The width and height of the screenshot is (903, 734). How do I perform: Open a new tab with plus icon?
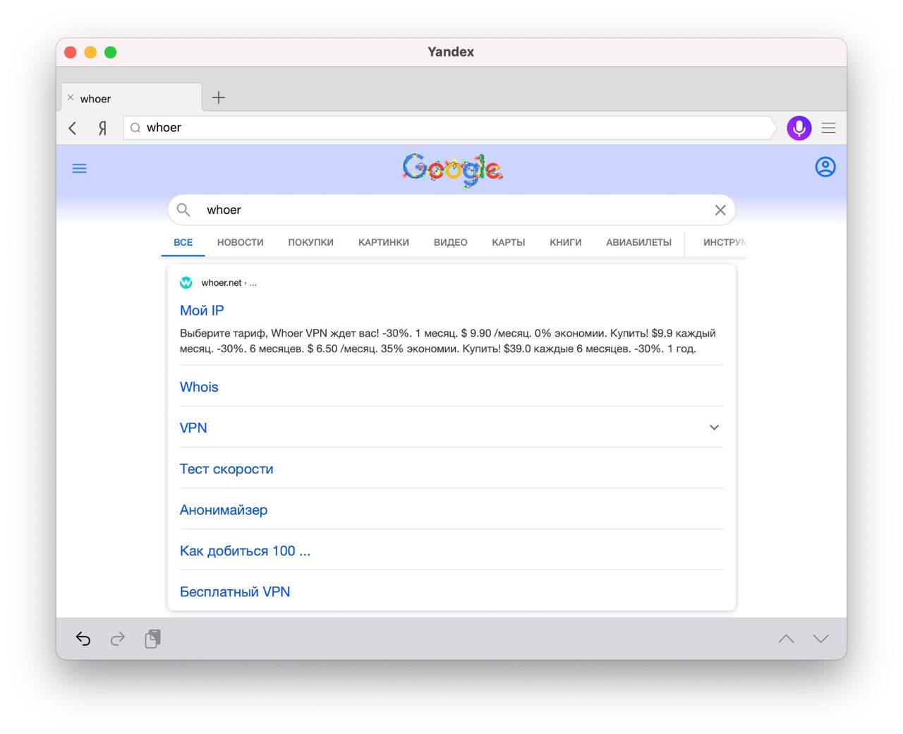pos(219,97)
